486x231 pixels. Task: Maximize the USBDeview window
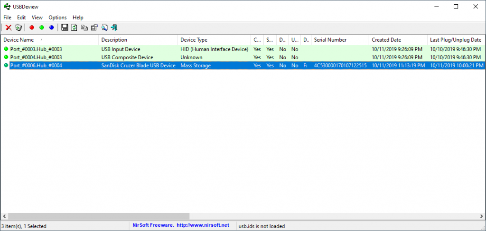[456, 7]
